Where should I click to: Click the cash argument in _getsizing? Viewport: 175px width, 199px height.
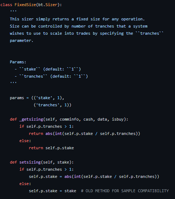pos(88,119)
